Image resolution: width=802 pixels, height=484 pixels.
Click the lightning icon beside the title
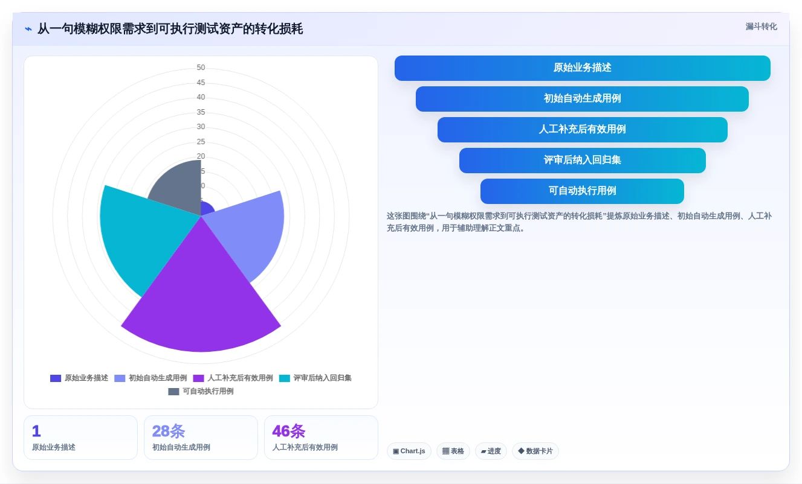pyautogui.click(x=28, y=29)
